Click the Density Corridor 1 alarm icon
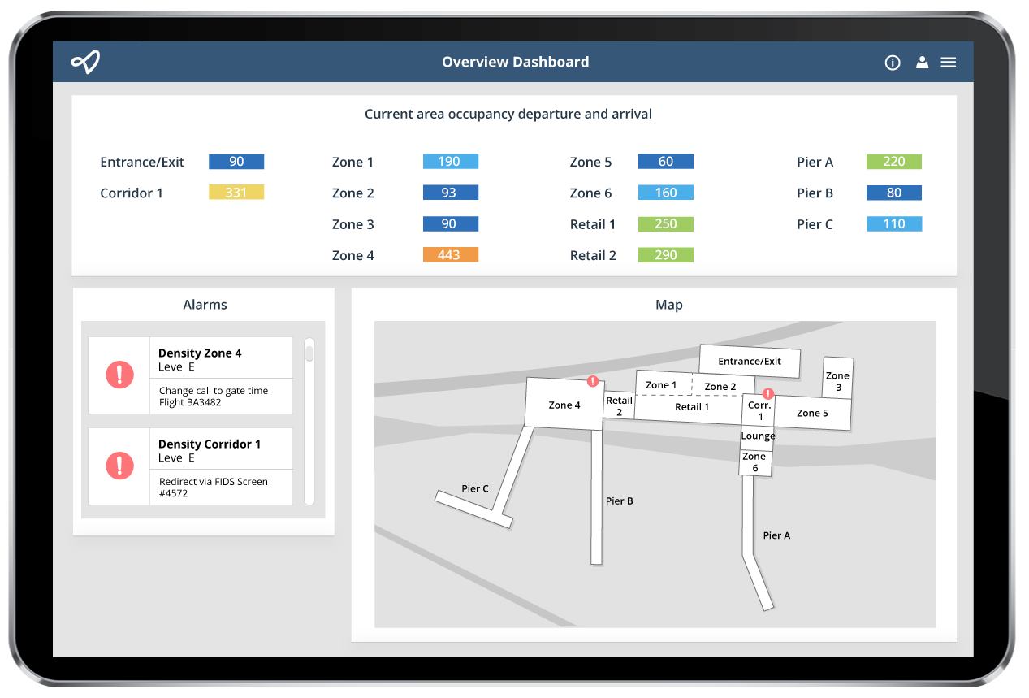 (x=119, y=466)
